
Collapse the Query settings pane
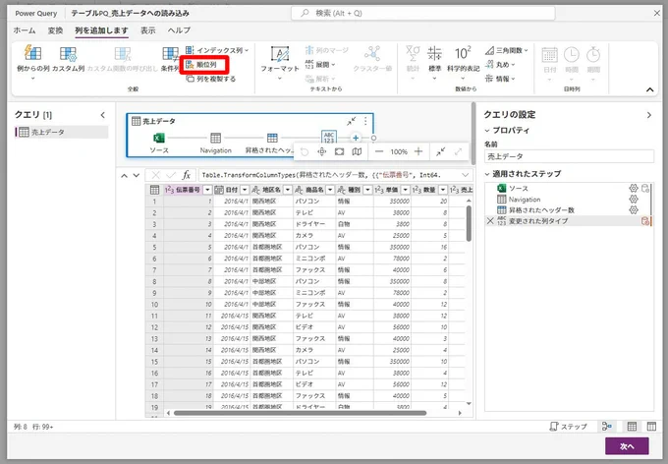[648, 115]
